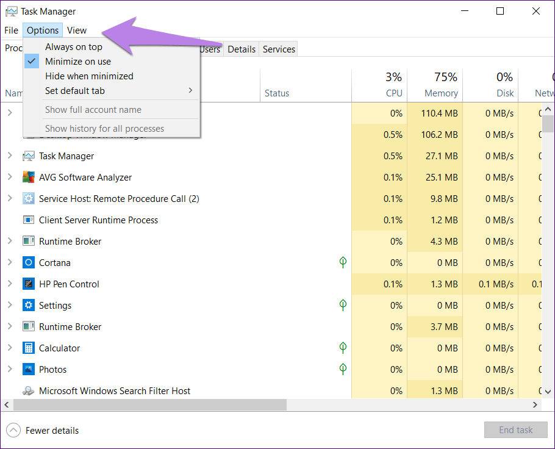This screenshot has width=555, height=449.
Task: Click the Photos app icon
Action: (28, 369)
